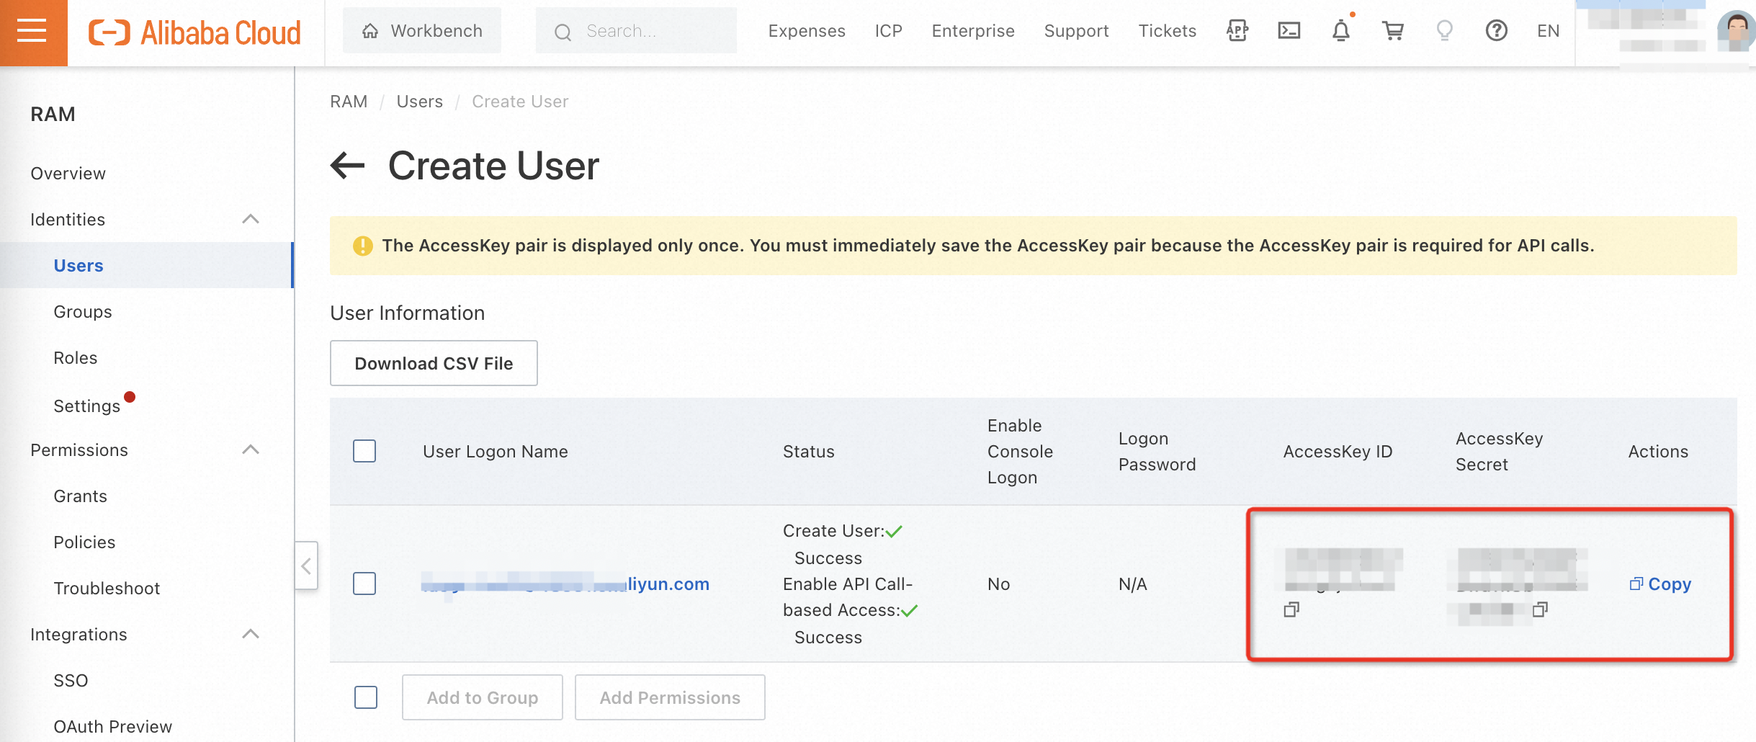Viewport: 1756px width, 742px height.
Task: Collapse the Integrations section
Action: click(251, 634)
